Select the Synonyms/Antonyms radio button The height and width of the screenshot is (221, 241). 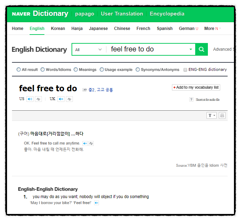tap(138, 69)
